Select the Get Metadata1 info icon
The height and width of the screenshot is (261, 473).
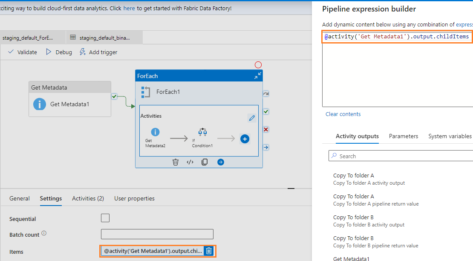click(40, 104)
